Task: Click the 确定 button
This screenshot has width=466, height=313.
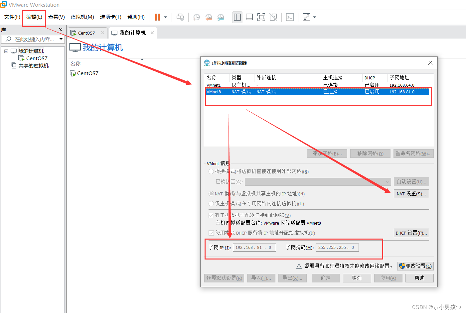Action: coord(326,278)
